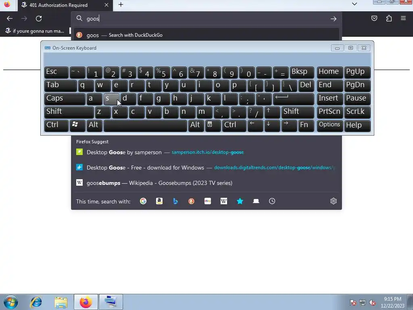
Task: Click the Options key on the keyboard
Action: (330, 125)
